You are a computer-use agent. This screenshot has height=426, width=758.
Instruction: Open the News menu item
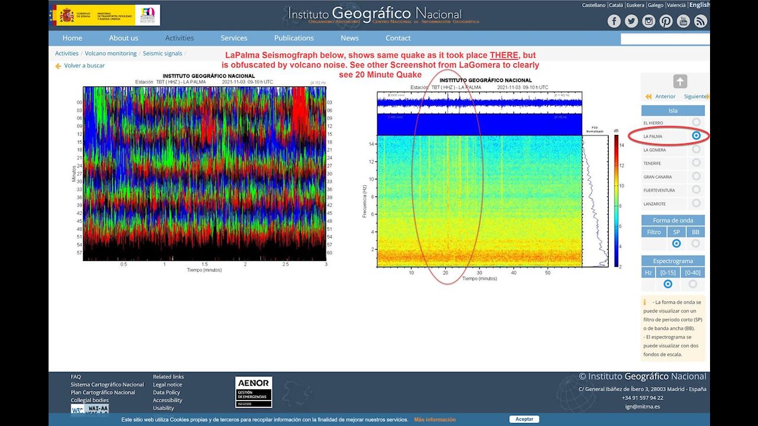coord(349,38)
